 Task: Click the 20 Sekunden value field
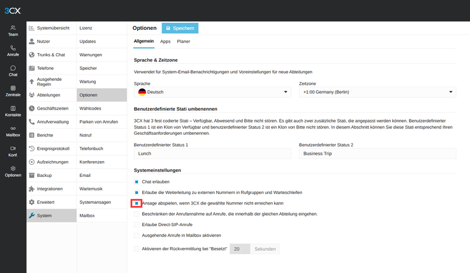pyautogui.click(x=240, y=249)
